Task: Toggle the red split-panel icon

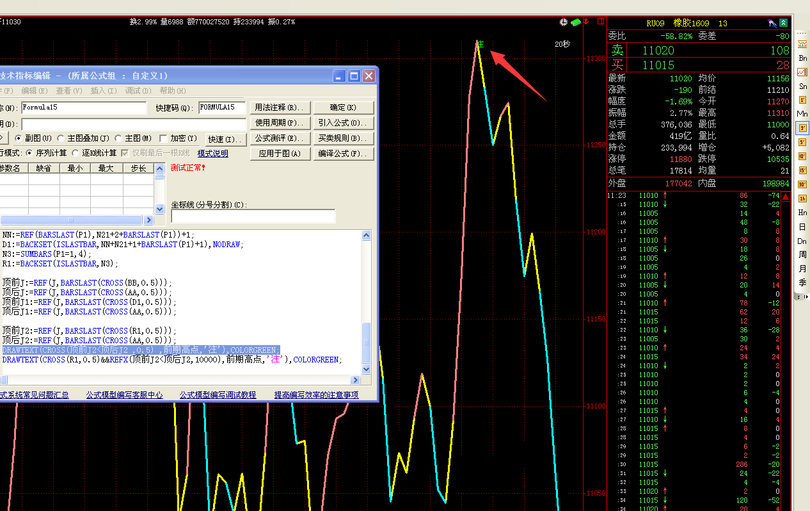Action: pyautogui.click(x=600, y=22)
